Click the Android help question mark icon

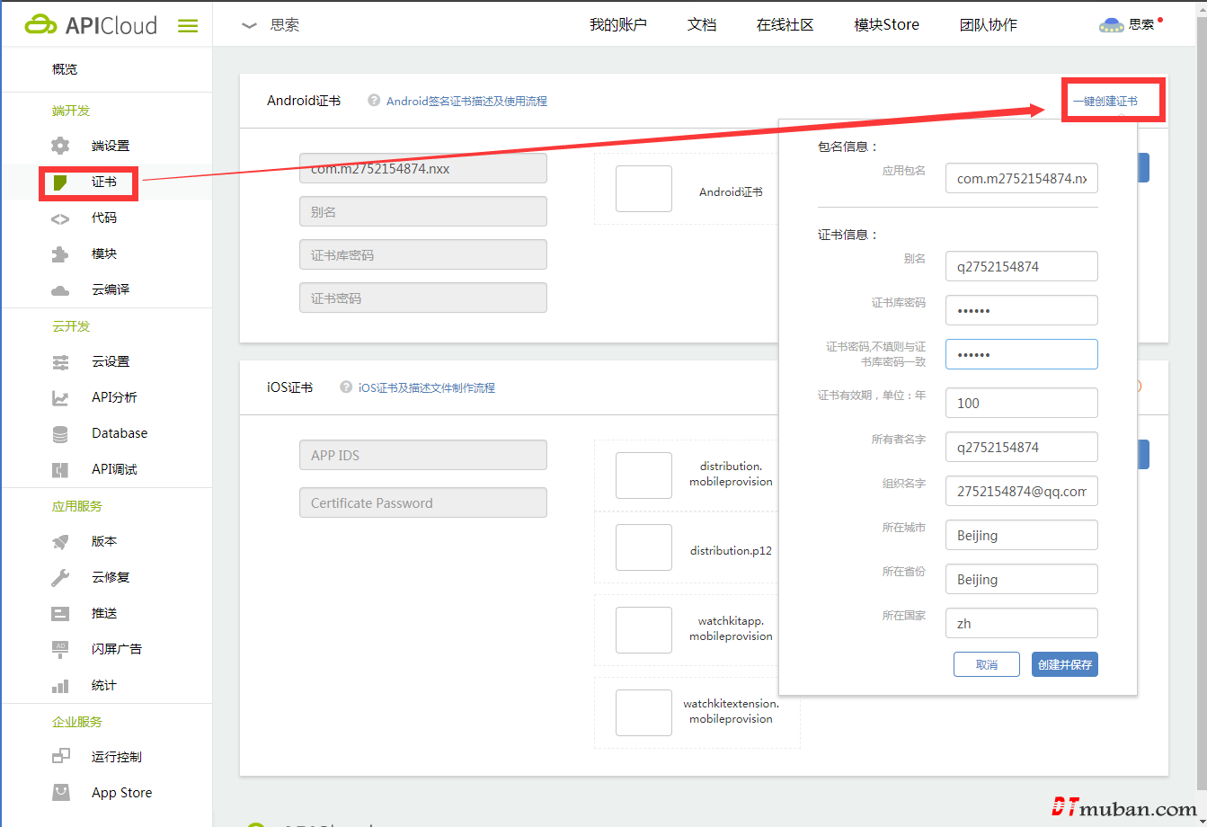point(374,101)
